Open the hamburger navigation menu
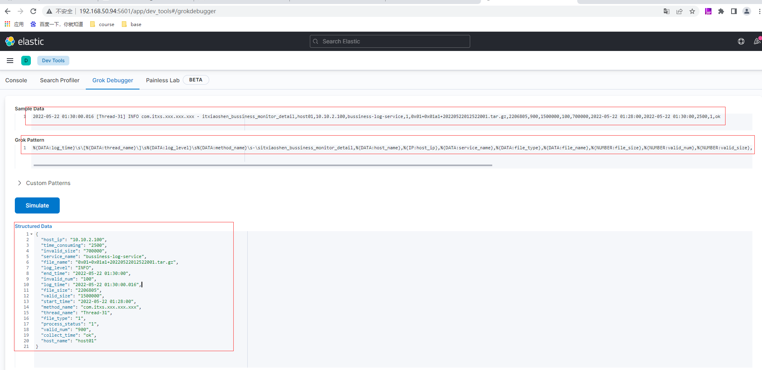Image resolution: width=762 pixels, height=370 pixels. (x=10, y=61)
